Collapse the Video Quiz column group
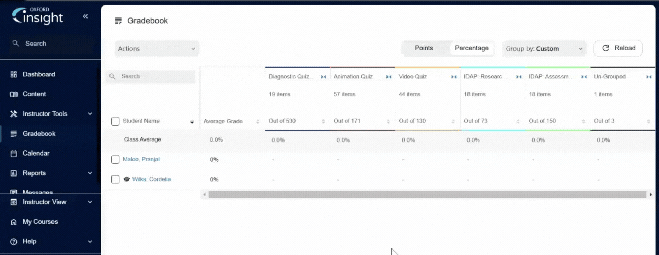Image resolution: width=659 pixels, height=255 pixels. 454,77
